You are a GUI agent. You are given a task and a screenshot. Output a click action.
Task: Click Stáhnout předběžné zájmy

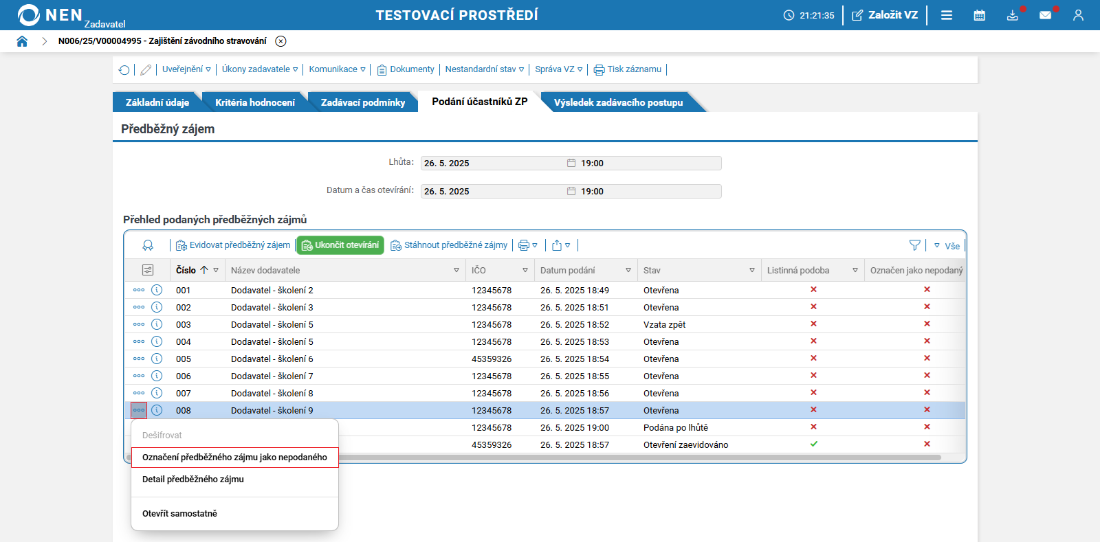[x=449, y=245]
